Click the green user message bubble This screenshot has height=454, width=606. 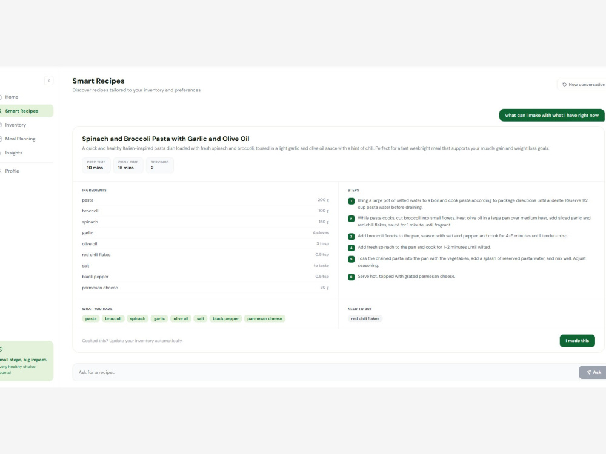point(551,115)
